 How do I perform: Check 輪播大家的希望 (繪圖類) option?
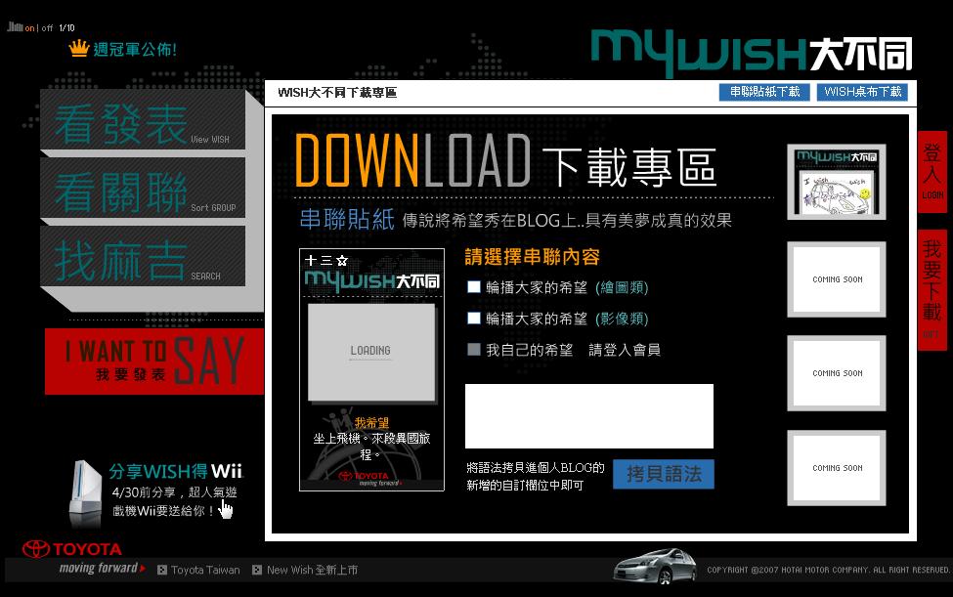(x=473, y=286)
